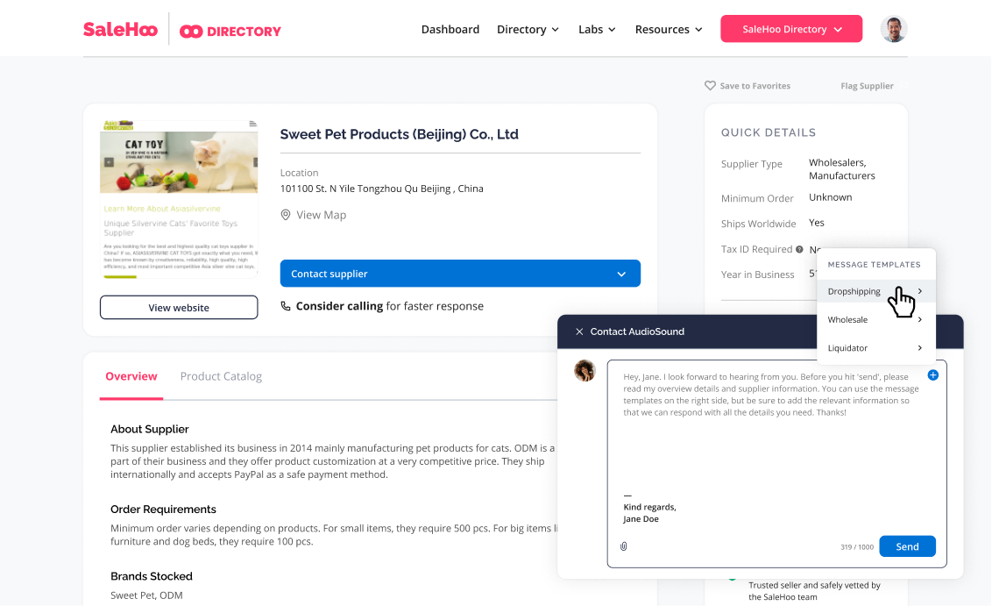Viewport: 992px width, 606px height.
Task: Expand the Directory navigation menu
Action: (528, 29)
